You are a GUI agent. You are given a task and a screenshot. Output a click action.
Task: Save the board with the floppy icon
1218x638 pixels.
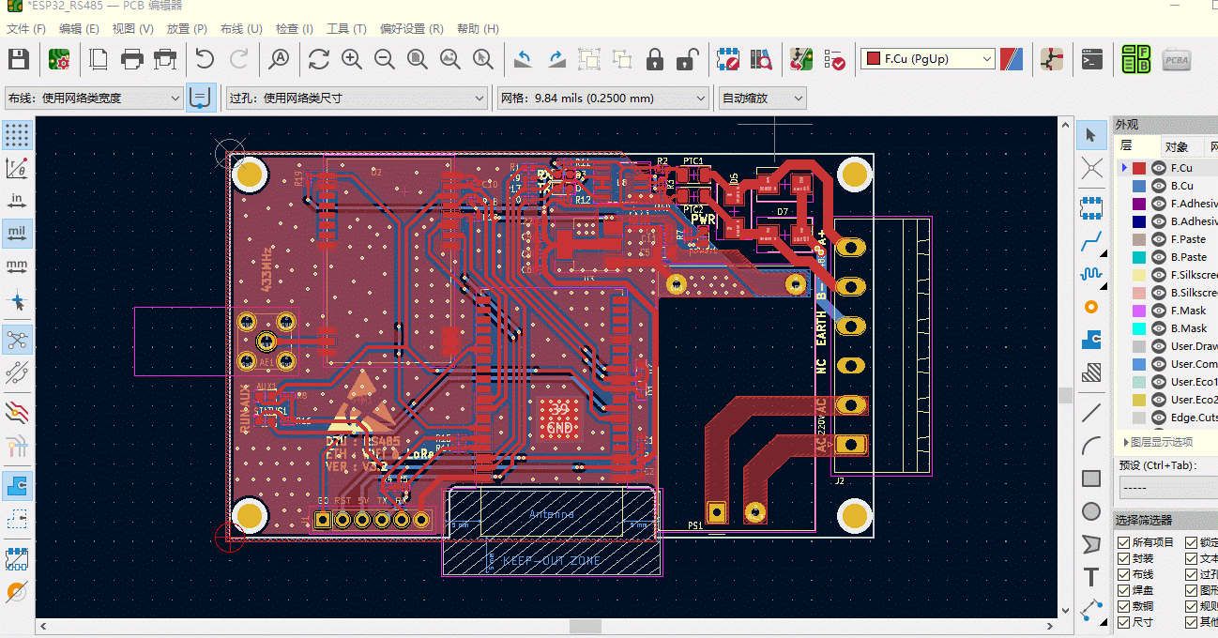click(x=19, y=60)
